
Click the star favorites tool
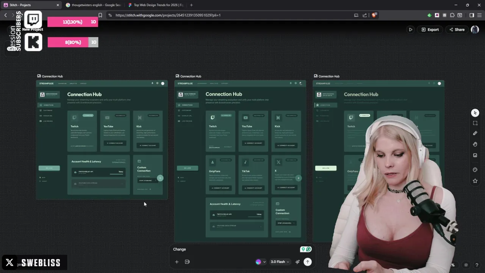coord(475,181)
